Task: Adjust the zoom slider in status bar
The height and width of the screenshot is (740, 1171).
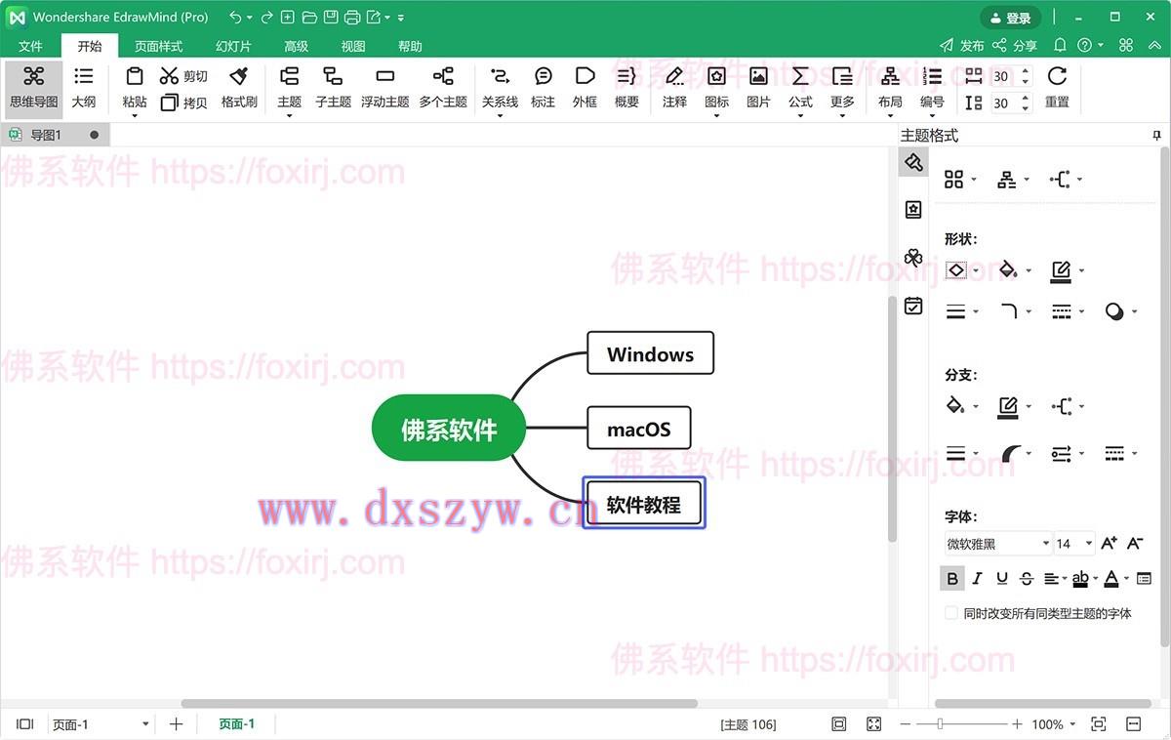Action: pos(941,724)
